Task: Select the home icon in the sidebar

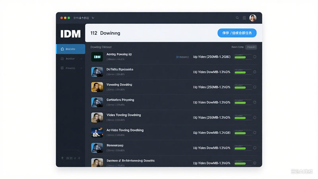Action: tap(62, 49)
